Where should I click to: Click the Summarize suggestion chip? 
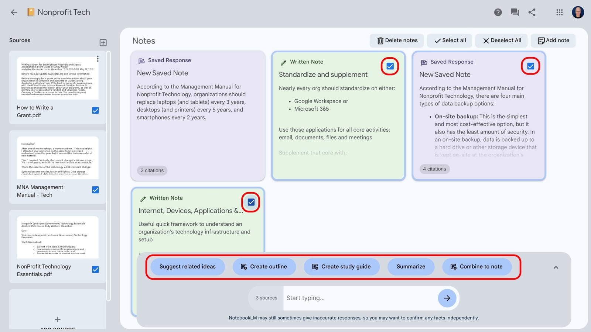[x=411, y=266]
